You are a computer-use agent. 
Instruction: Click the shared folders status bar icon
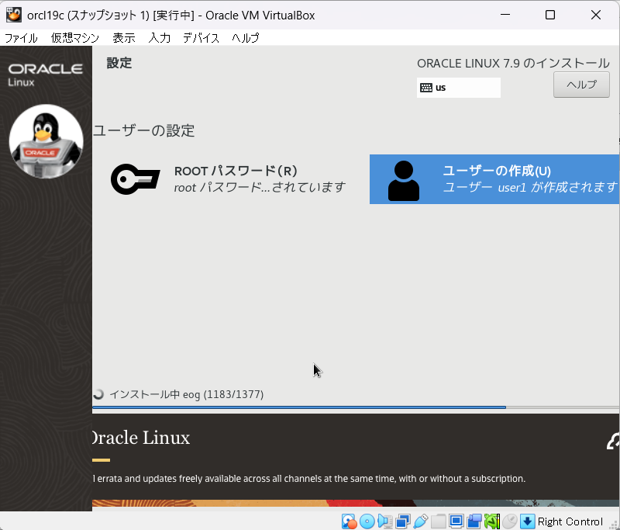tap(439, 521)
